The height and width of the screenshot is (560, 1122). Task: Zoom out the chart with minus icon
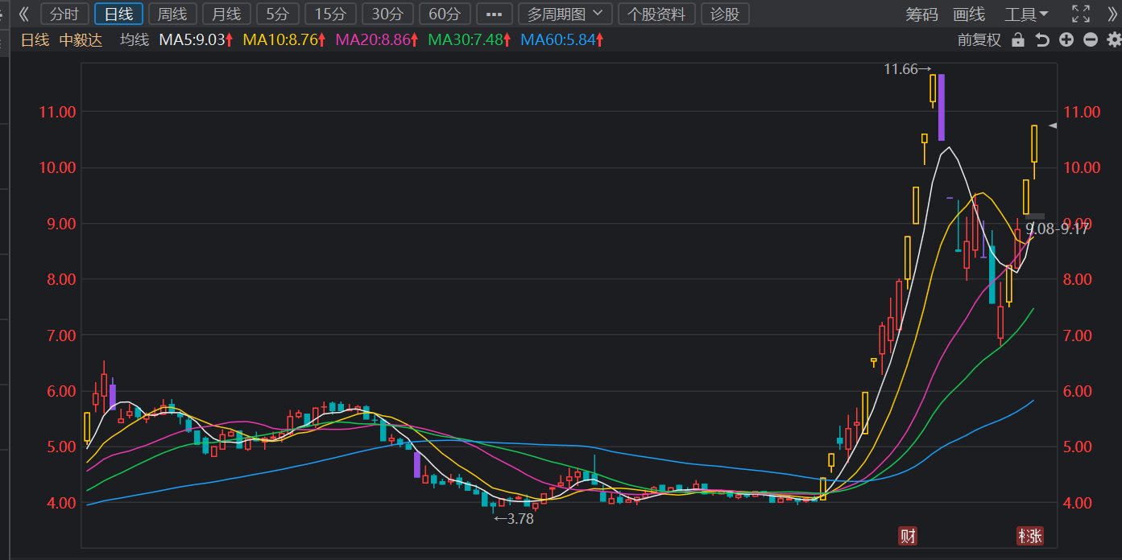pyautogui.click(x=1091, y=40)
